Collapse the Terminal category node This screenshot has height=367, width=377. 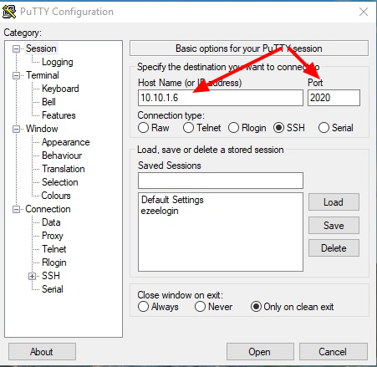point(17,75)
